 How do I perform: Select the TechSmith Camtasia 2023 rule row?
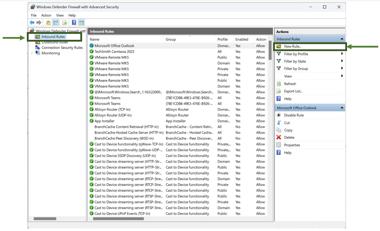click(114, 51)
